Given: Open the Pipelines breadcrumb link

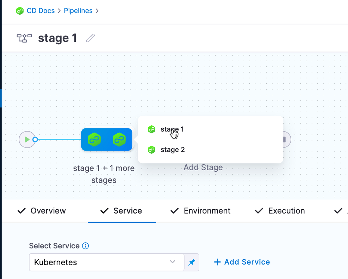Looking at the screenshot, I should (x=78, y=11).
